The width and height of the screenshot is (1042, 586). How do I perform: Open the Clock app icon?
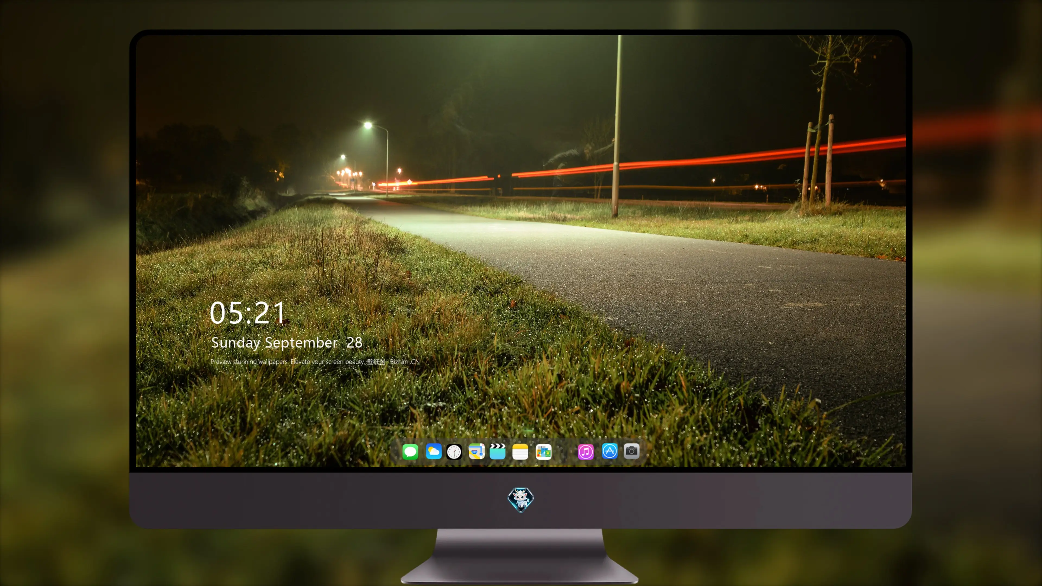454,451
